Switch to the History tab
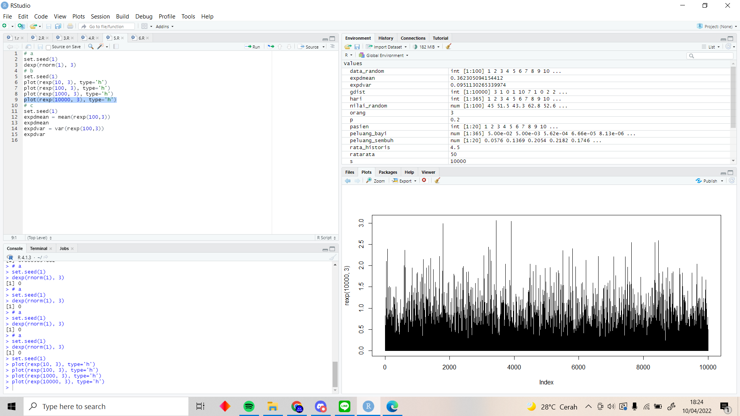 click(386, 38)
